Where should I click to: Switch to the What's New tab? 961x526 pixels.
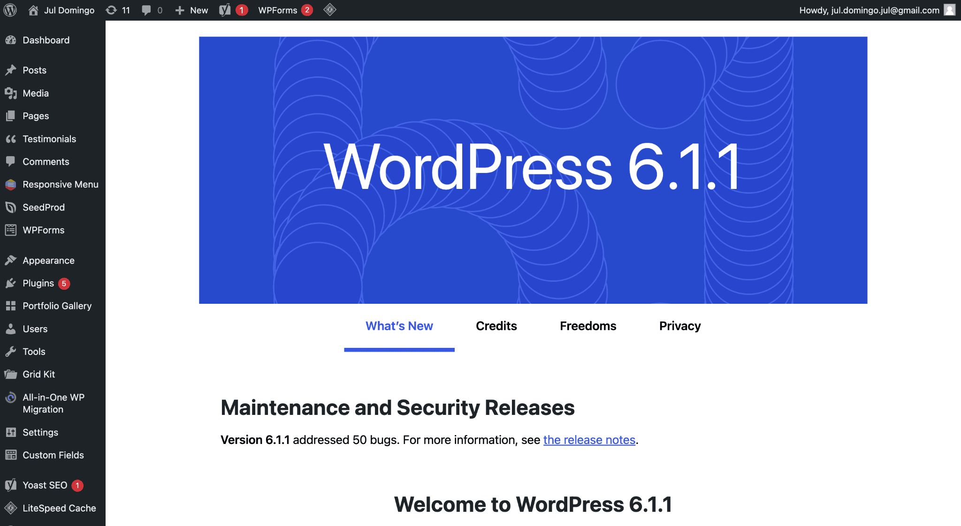click(399, 326)
